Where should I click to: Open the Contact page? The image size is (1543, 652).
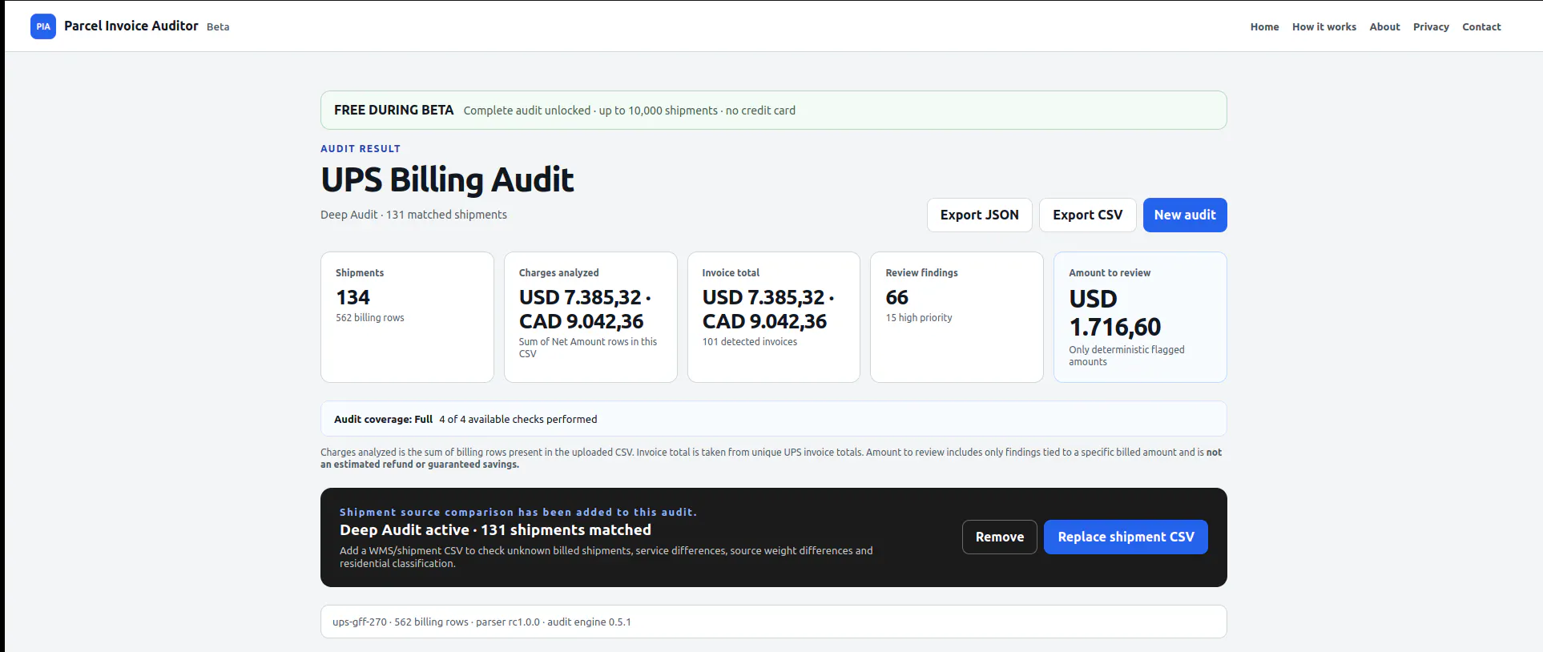(x=1481, y=26)
